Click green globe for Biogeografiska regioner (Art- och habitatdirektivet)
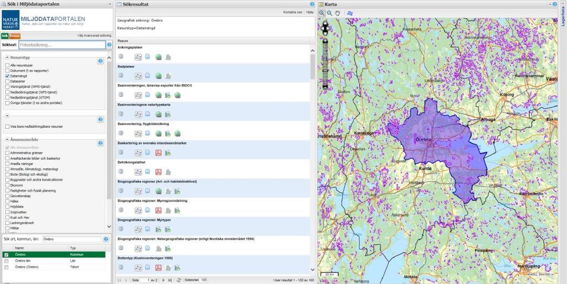Viewport: 567px width, 284px height. click(158, 191)
